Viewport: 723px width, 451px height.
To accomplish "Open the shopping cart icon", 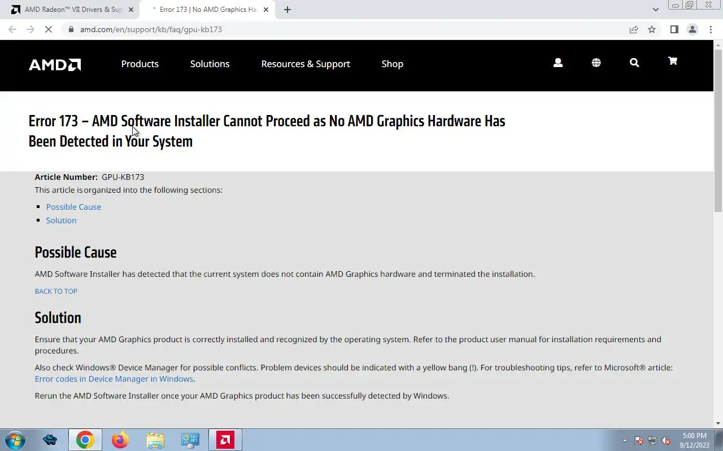I will [672, 61].
